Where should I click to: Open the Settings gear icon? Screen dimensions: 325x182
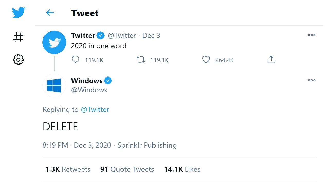tap(18, 60)
